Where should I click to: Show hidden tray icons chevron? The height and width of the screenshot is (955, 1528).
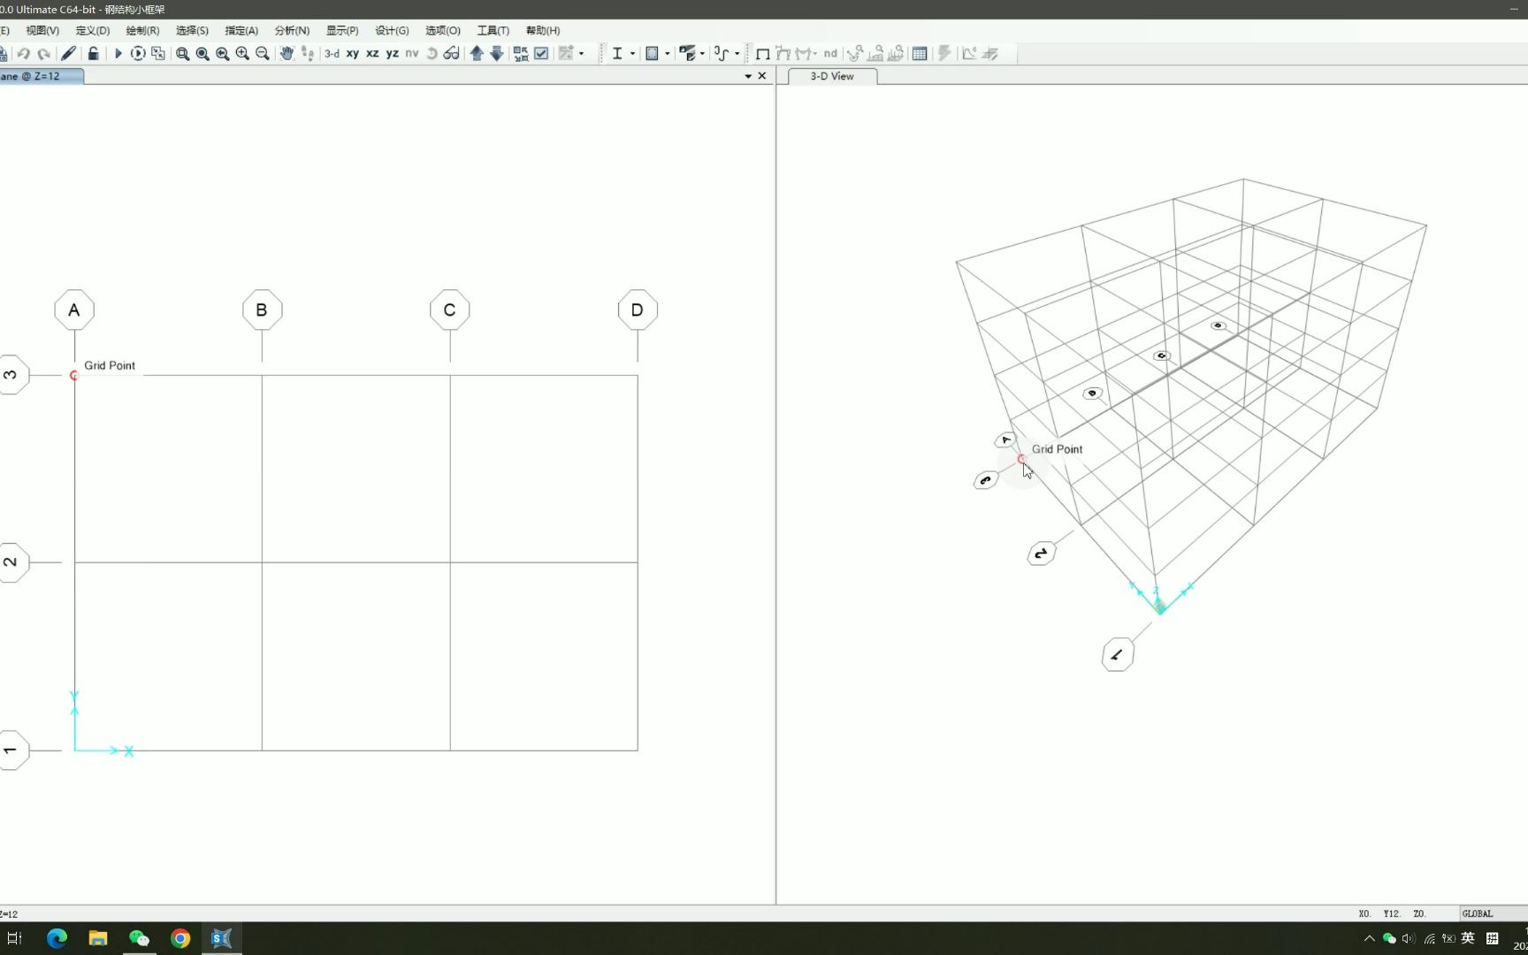[x=1370, y=938]
